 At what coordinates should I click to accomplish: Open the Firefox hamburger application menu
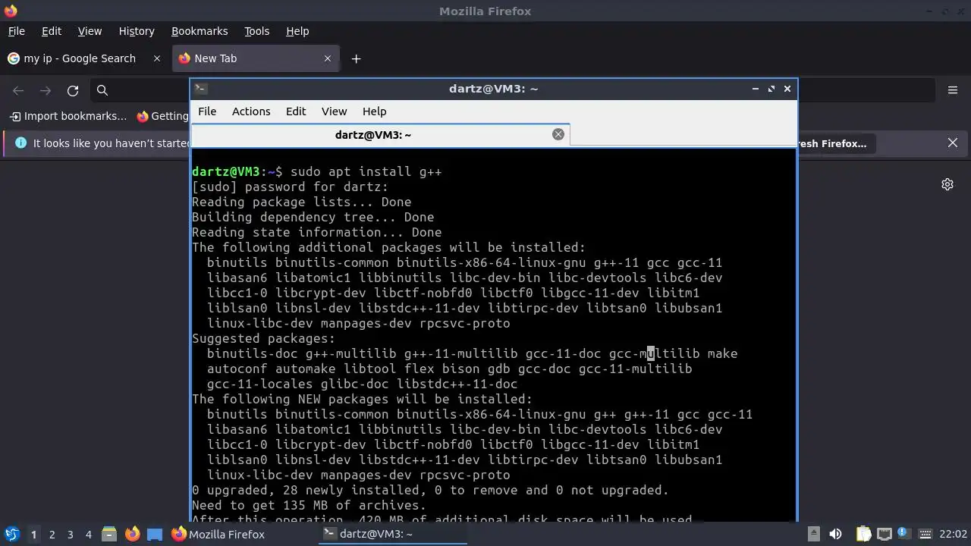[953, 90]
